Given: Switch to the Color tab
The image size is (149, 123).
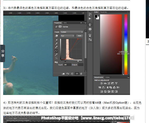Looking at the screenshot, I should pyautogui.click(x=96, y=12).
